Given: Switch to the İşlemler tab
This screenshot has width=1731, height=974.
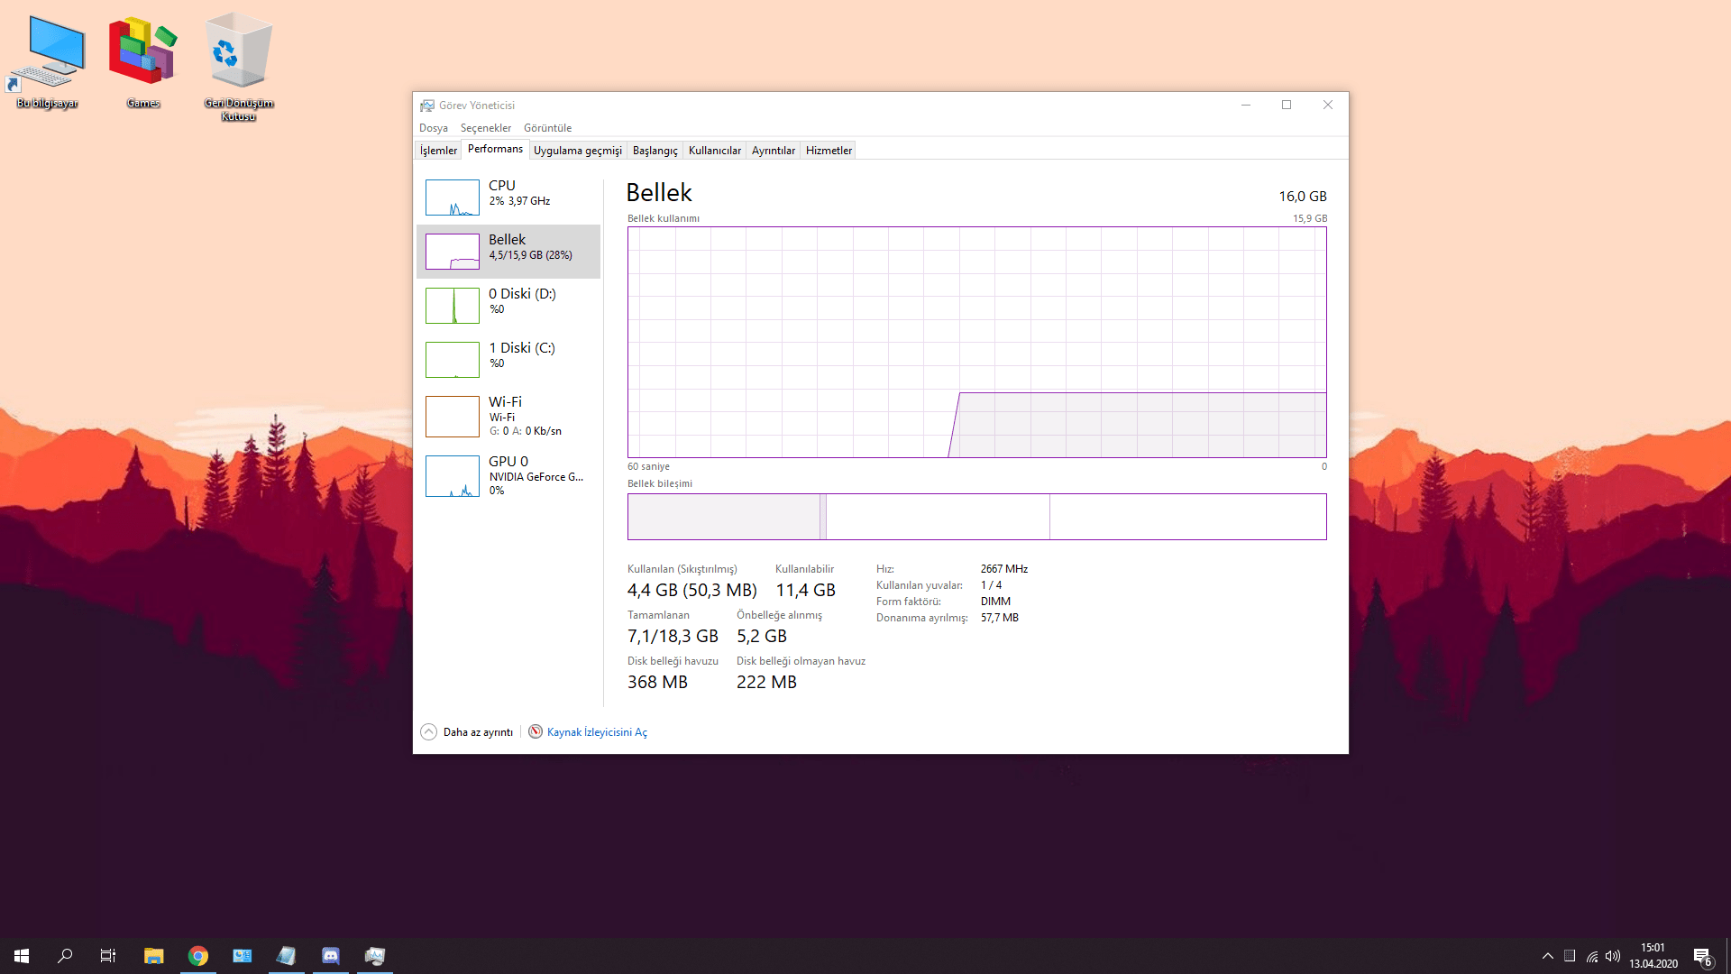Looking at the screenshot, I should (x=438, y=151).
